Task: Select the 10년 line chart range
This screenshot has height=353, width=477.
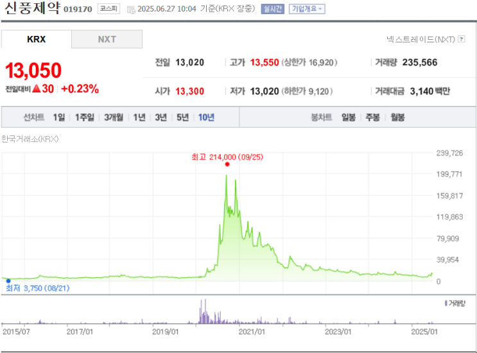Action: [x=206, y=117]
